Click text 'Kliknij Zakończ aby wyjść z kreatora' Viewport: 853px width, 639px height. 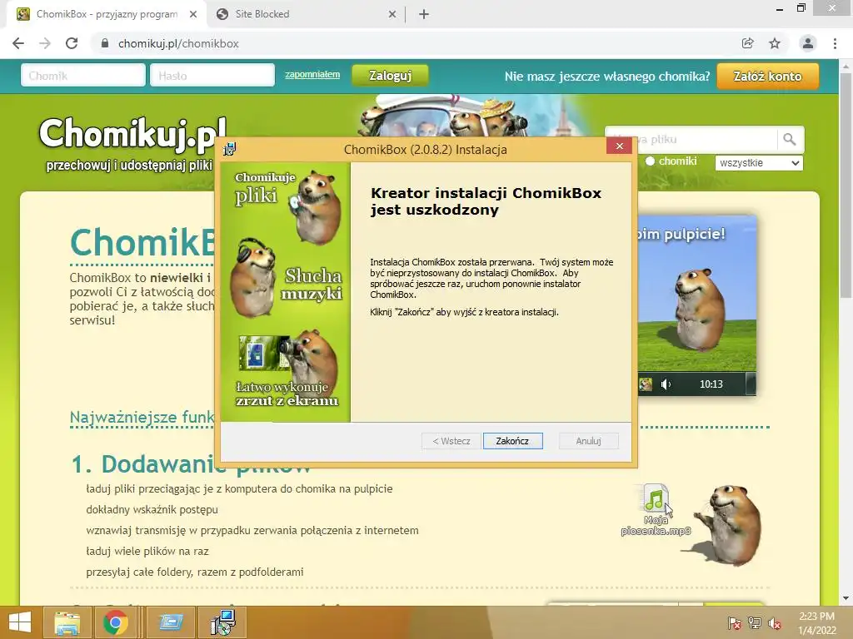point(464,312)
